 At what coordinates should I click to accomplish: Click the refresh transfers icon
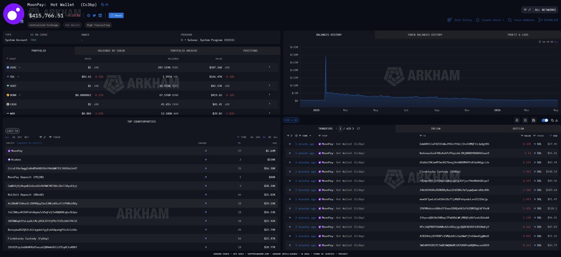pyautogui.click(x=358, y=128)
